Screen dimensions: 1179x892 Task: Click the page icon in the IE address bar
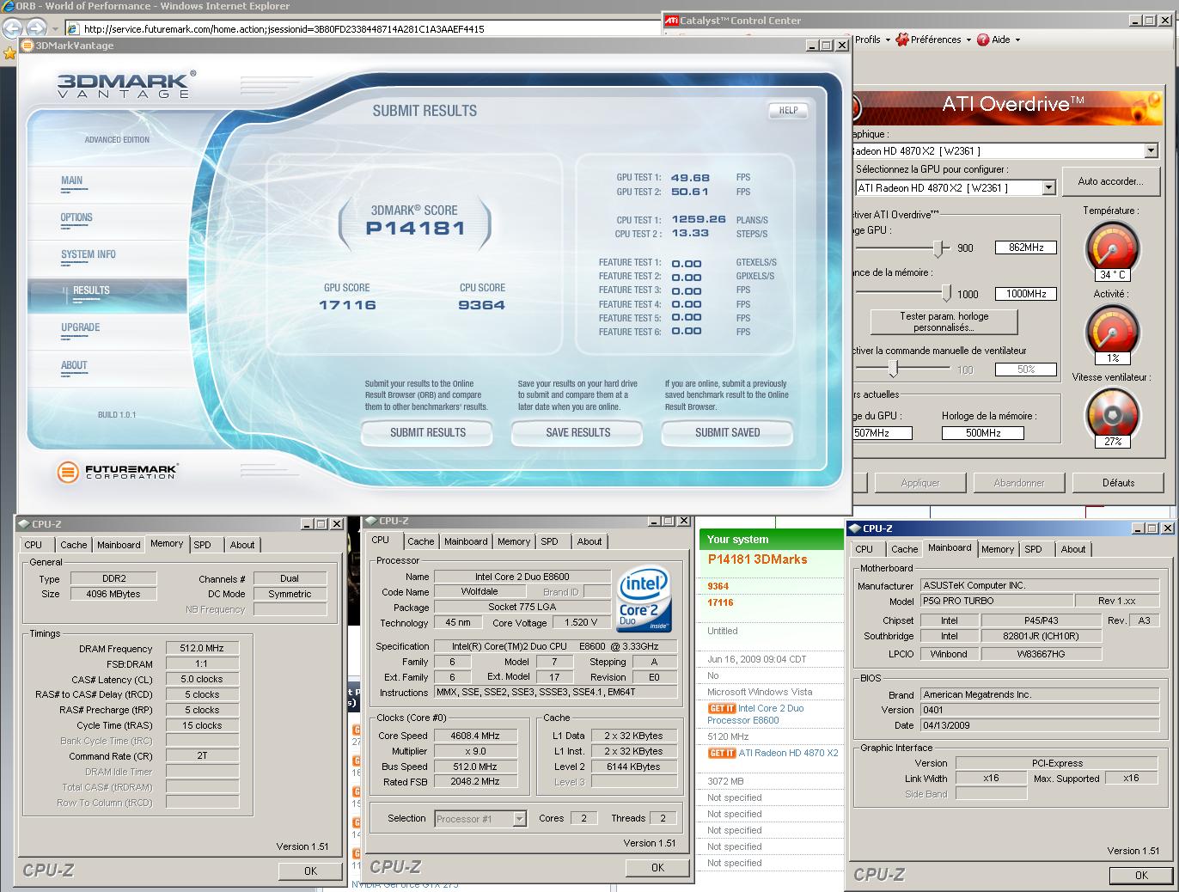[74, 28]
